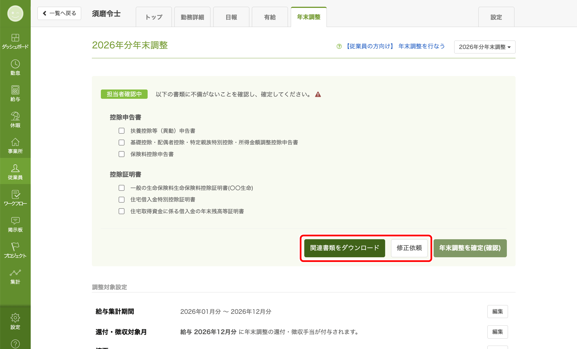Check 基礎控除・配偶者控除 申告書 checkbox
Image resolution: width=577 pixels, height=349 pixels.
121,142
